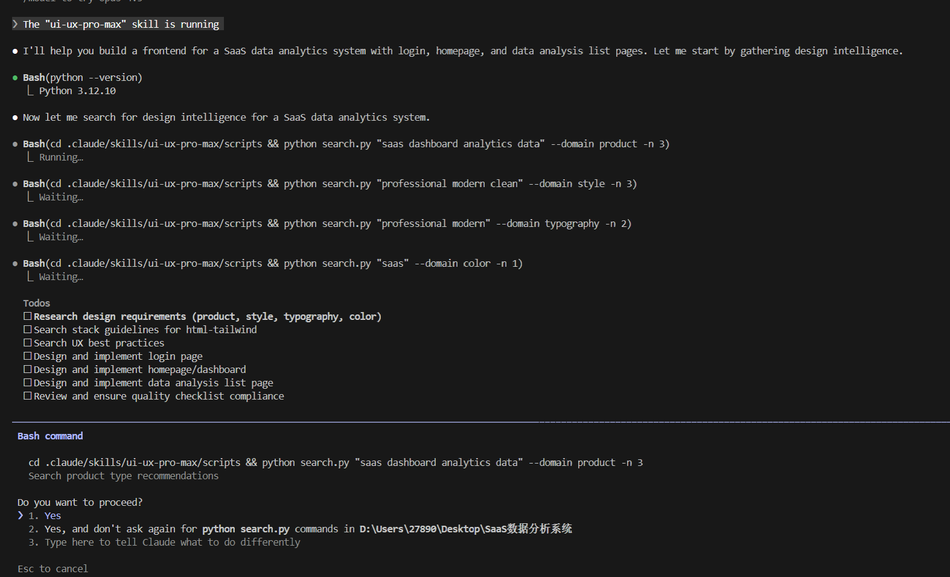The width and height of the screenshot is (950, 577).
Task: Check the 'Search stack guidelines for html-tailwind' box
Action: (x=27, y=330)
